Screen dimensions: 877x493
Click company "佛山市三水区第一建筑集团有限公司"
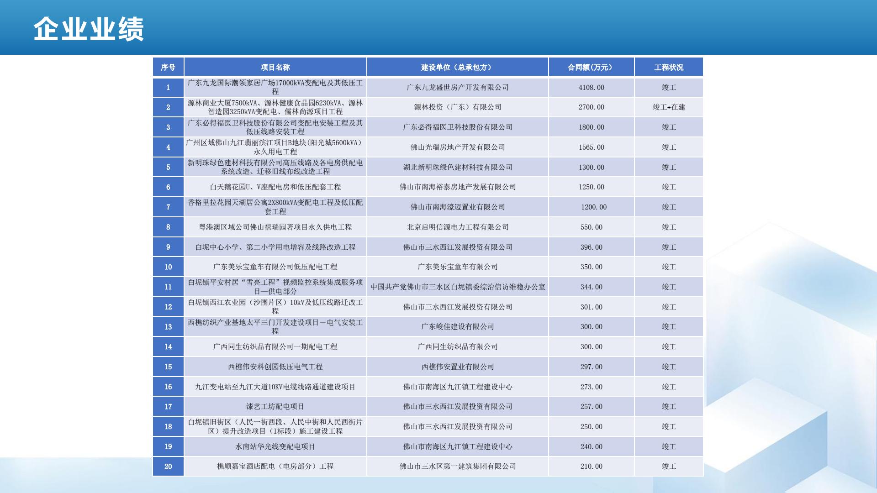coord(458,466)
